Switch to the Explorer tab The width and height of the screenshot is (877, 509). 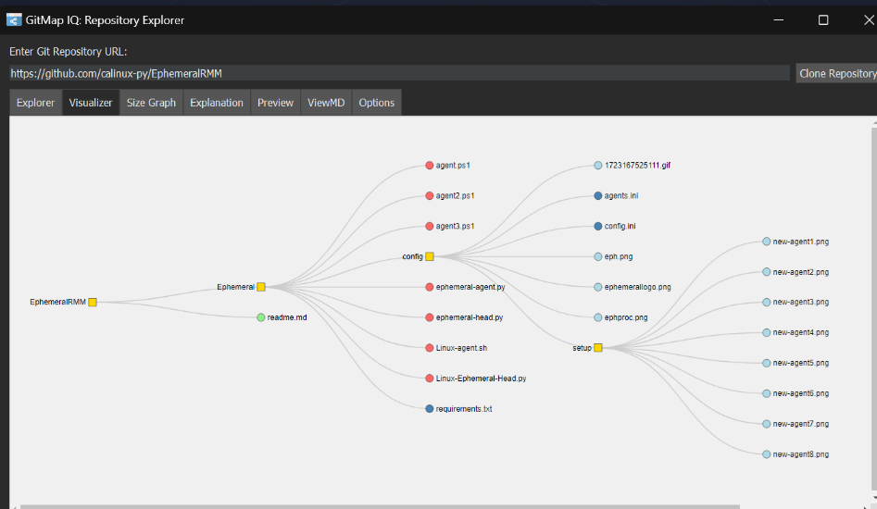[x=36, y=103]
